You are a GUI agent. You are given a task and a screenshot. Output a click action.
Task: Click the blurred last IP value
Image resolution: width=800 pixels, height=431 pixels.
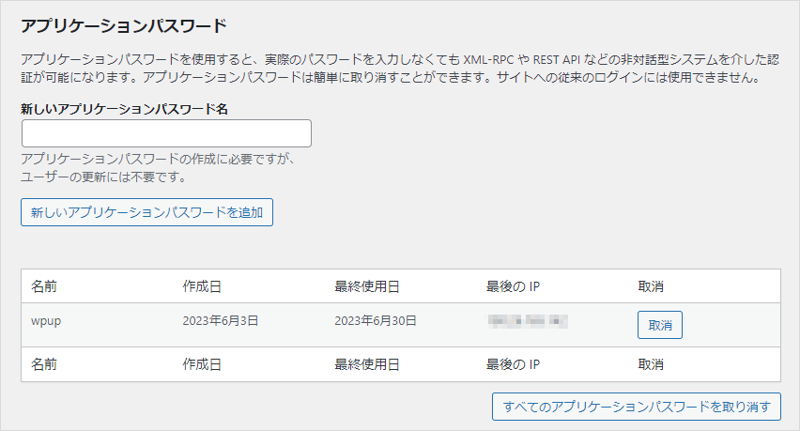tap(529, 322)
